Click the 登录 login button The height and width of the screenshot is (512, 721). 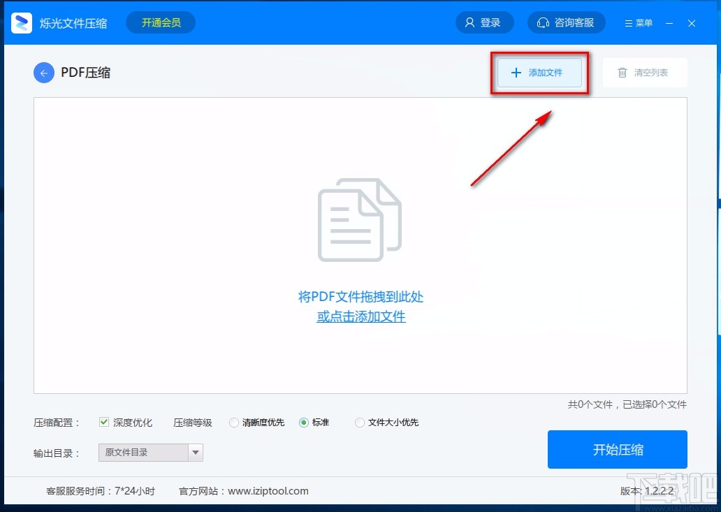pos(484,22)
